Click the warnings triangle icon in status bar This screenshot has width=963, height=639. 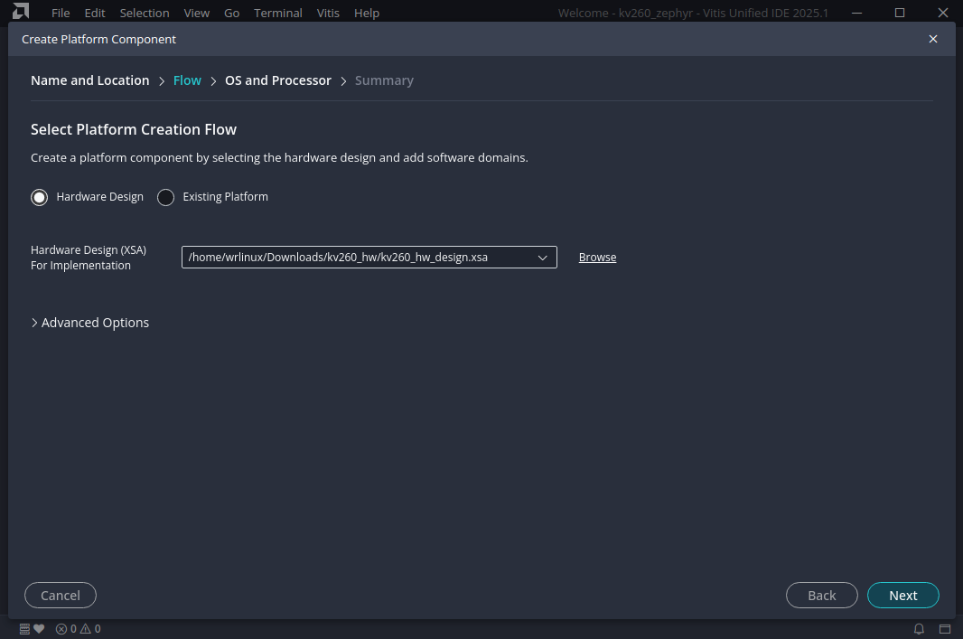click(86, 629)
